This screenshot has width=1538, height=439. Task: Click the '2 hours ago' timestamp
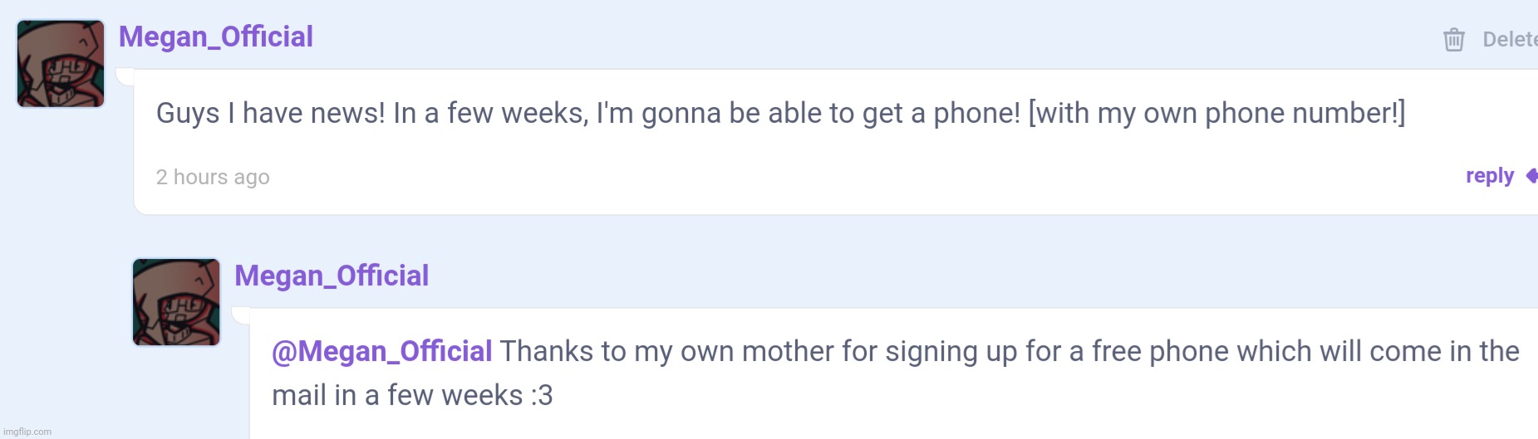point(213,177)
